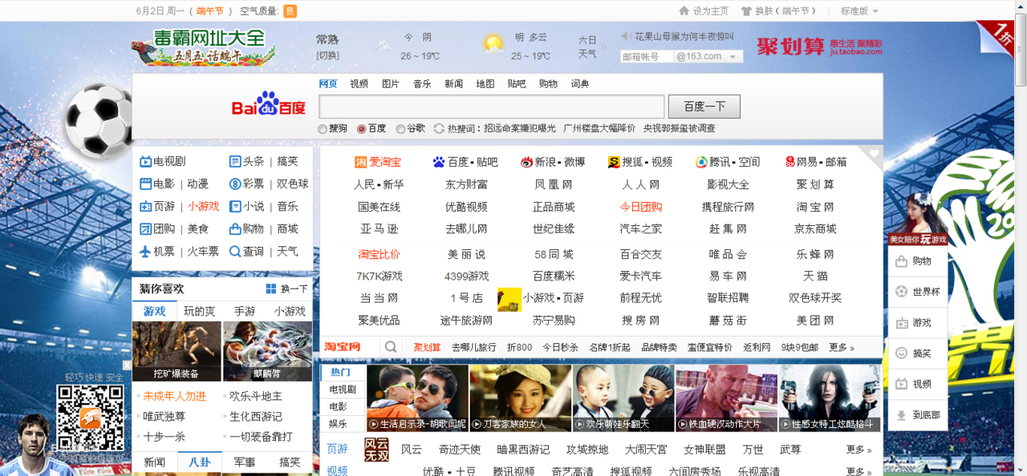Click the 百度一下 search button
Image resolution: width=1027 pixels, height=476 pixels.
(704, 107)
